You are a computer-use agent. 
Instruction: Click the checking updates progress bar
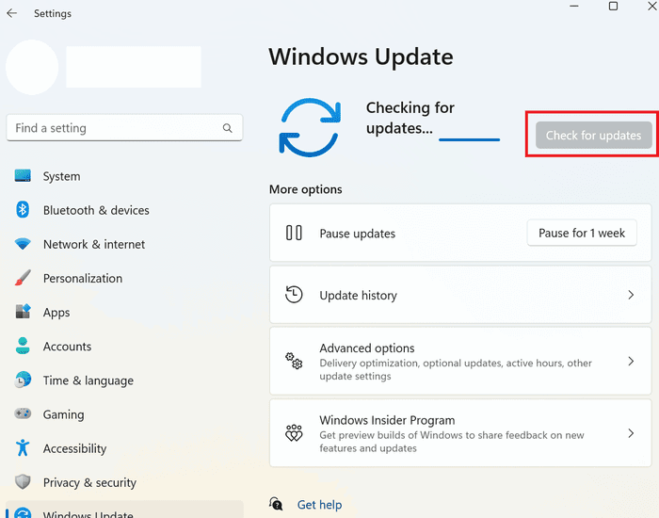click(x=470, y=139)
